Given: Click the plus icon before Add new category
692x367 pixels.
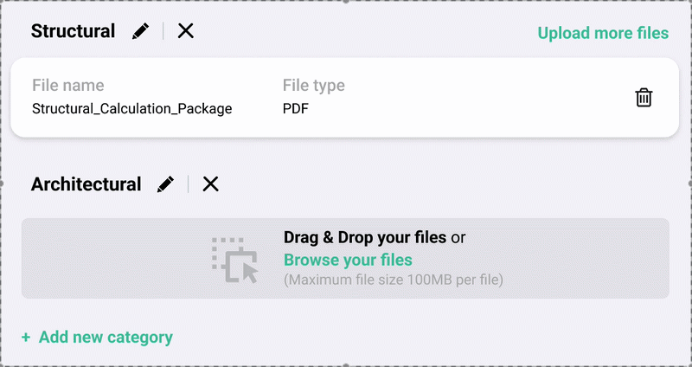Looking at the screenshot, I should click(26, 337).
